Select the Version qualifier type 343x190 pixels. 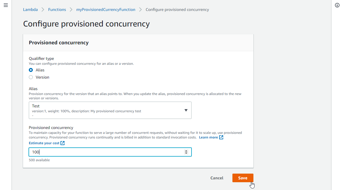click(31, 77)
